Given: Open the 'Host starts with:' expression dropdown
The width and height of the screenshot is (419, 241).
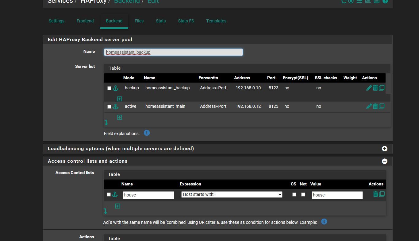Looking at the screenshot, I should coord(232,194).
